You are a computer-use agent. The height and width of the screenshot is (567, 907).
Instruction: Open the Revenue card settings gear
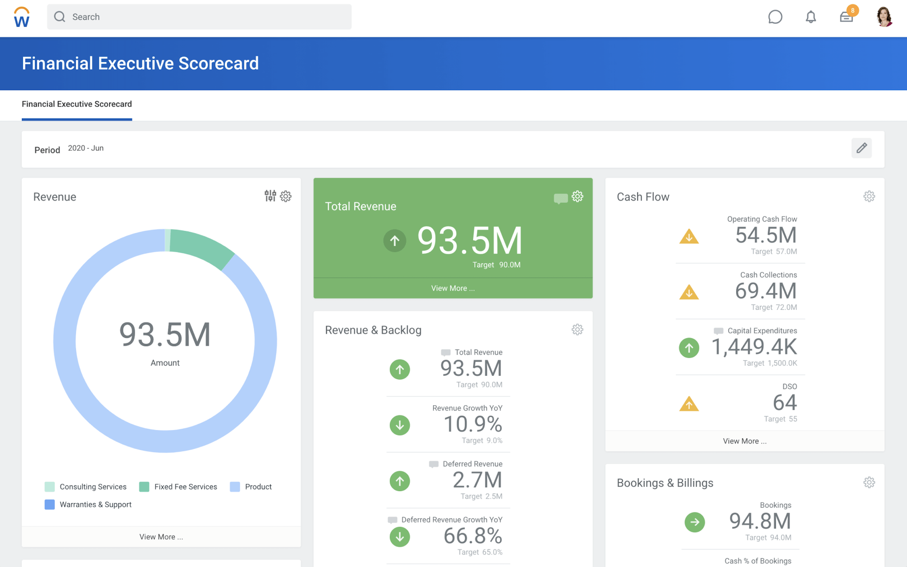click(x=286, y=196)
